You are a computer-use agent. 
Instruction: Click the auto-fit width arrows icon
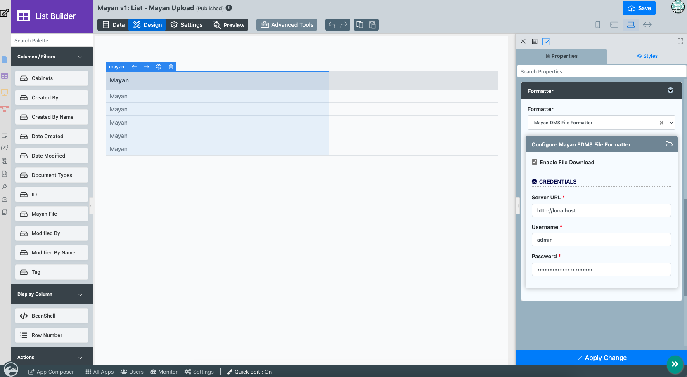point(647,25)
